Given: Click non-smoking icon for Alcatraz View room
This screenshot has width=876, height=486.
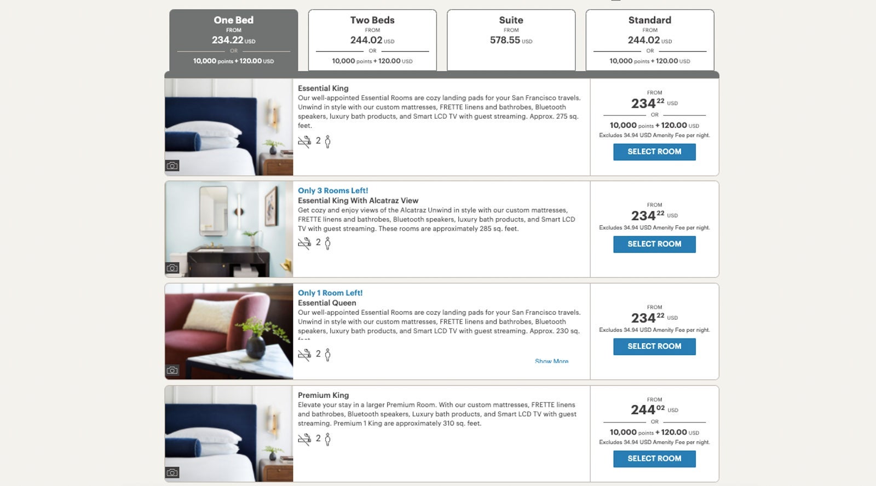Looking at the screenshot, I should point(304,243).
